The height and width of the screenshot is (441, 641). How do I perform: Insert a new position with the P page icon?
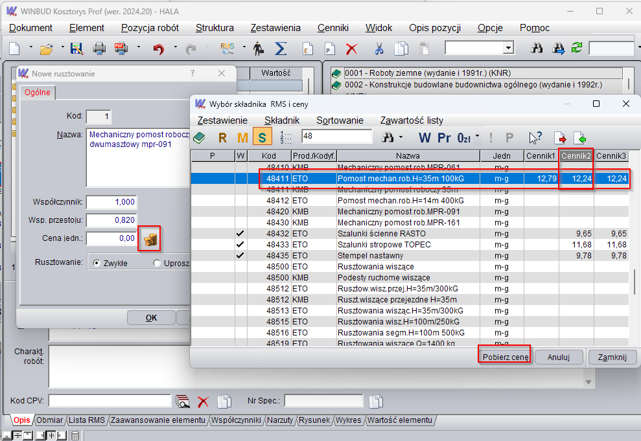(x=329, y=49)
